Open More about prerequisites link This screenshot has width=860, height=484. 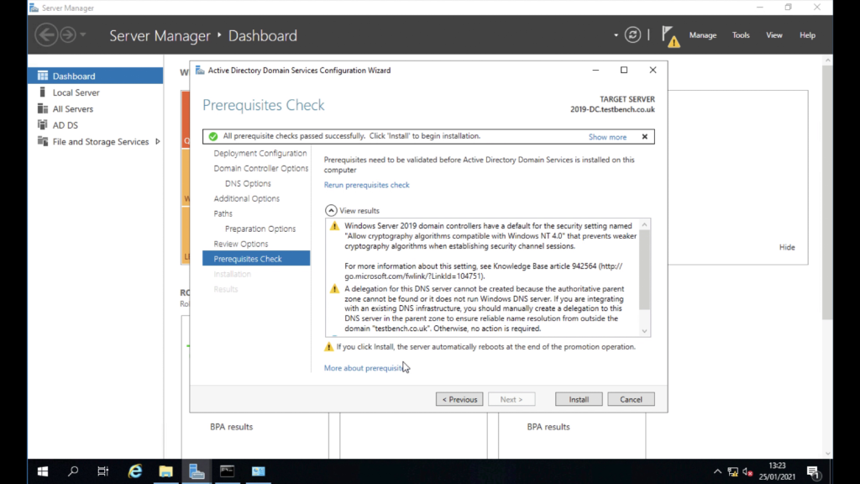363,368
